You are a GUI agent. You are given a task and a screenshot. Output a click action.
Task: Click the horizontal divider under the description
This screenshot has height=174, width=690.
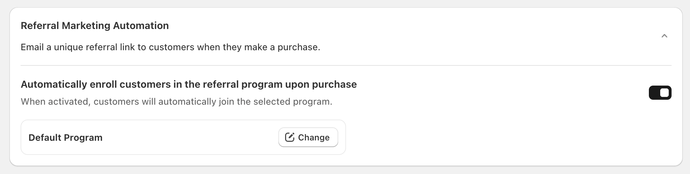[346, 65]
